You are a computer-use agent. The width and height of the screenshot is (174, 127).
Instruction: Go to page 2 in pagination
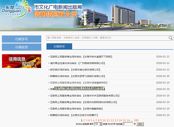84,120
